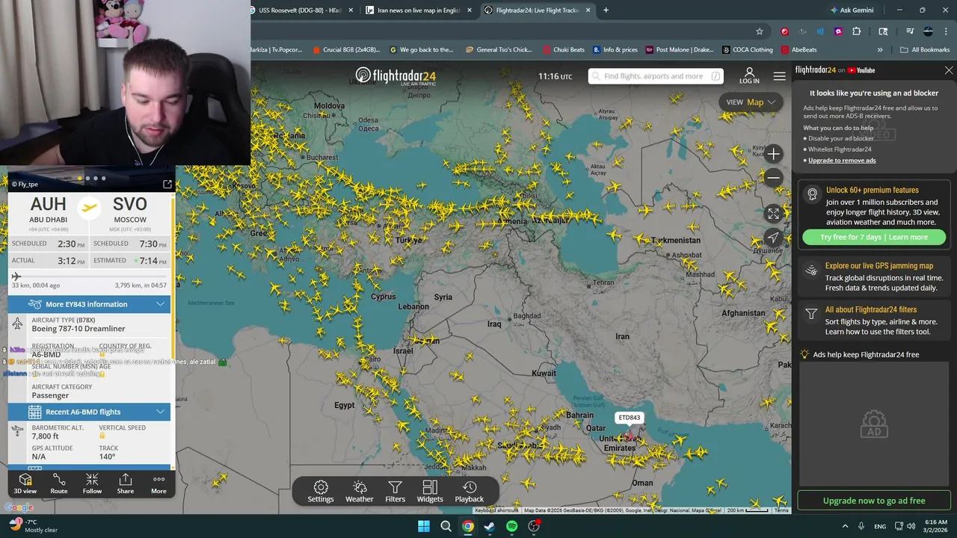Open the VIEW Map dropdown
The height and width of the screenshot is (538, 957).
pos(751,102)
